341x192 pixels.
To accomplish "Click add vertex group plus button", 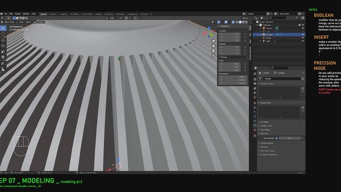I will pos(303,88).
